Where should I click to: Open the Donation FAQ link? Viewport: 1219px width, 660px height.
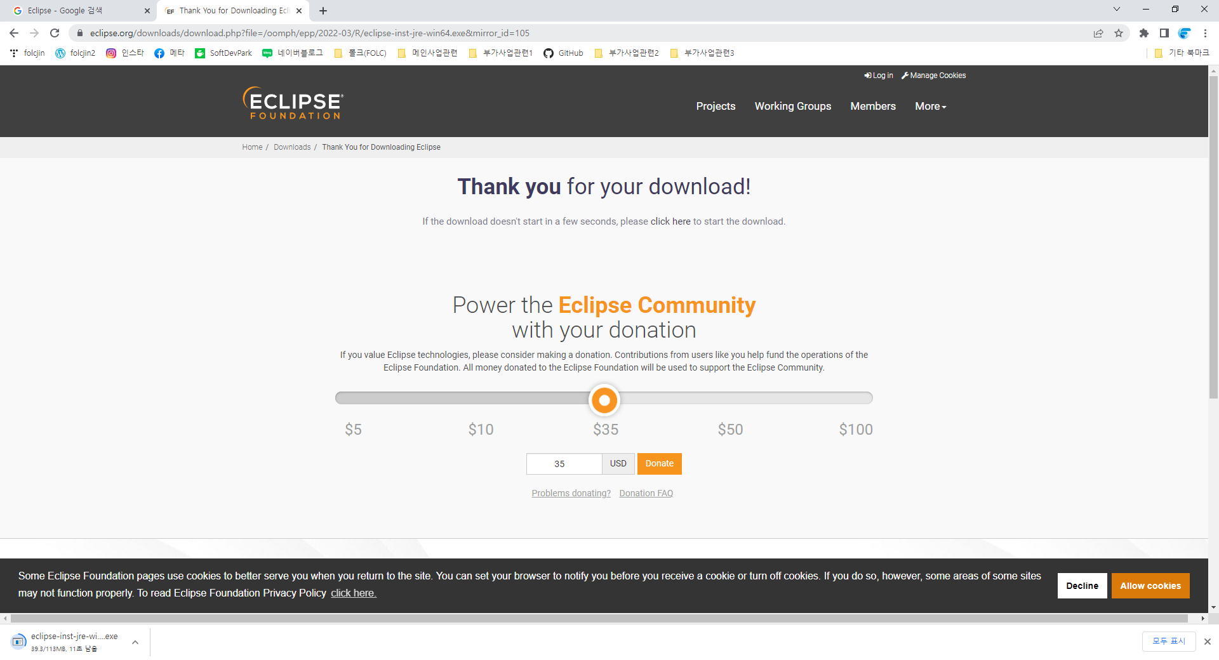(x=646, y=494)
